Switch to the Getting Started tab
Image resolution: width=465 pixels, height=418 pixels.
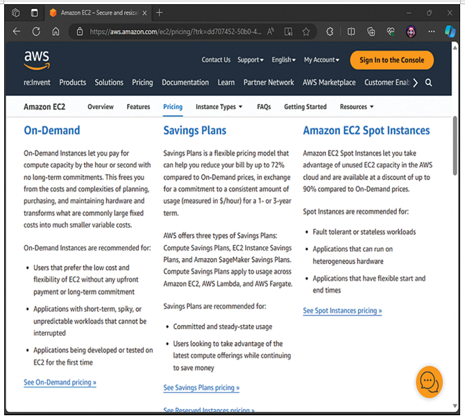coord(305,107)
